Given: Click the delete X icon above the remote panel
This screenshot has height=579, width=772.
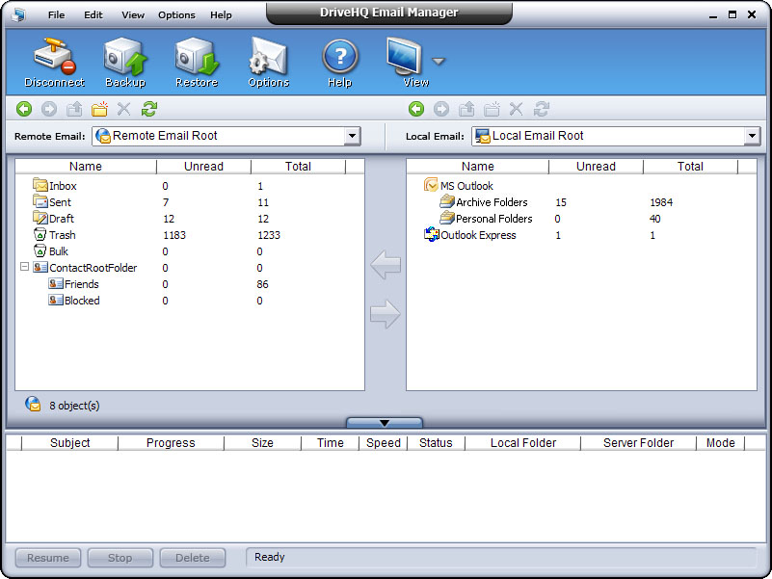Looking at the screenshot, I should click(123, 109).
